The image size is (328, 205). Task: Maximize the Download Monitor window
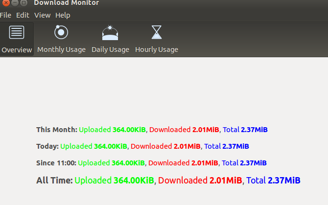coord(23,3)
